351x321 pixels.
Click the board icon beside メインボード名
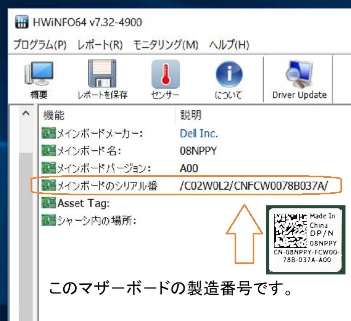[x=49, y=150]
